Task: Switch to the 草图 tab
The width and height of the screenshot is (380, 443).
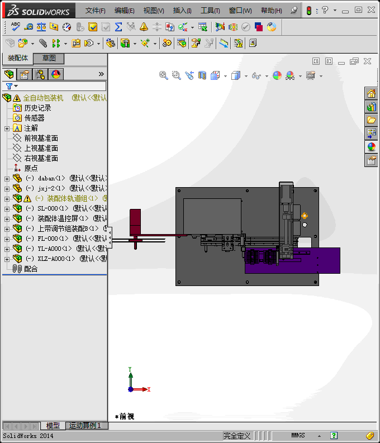Action: point(49,58)
